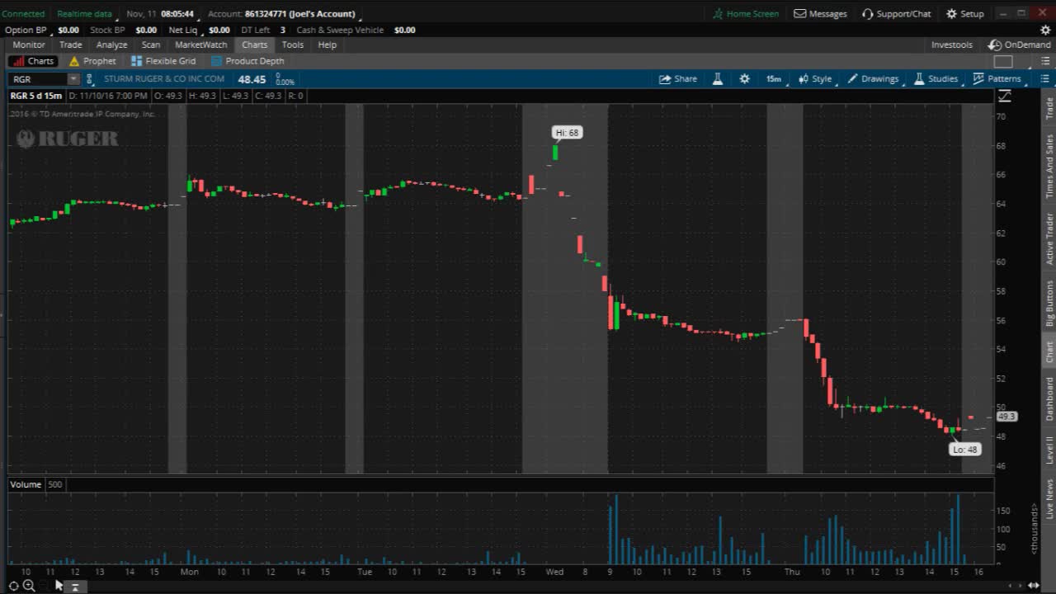Open the upper list menu icon

1044,61
